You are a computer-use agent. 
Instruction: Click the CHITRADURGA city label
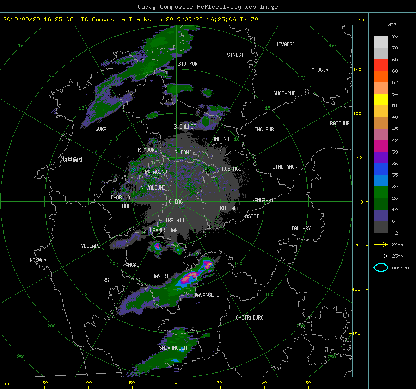[x=251, y=318]
